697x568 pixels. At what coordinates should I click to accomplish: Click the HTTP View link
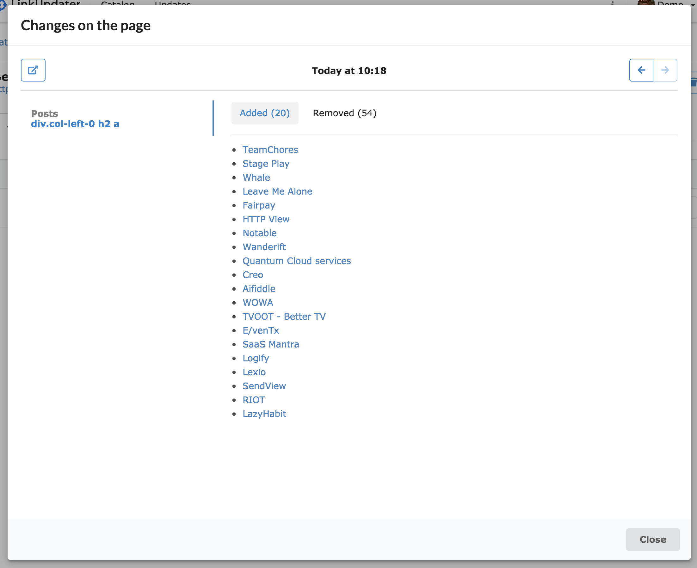266,219
